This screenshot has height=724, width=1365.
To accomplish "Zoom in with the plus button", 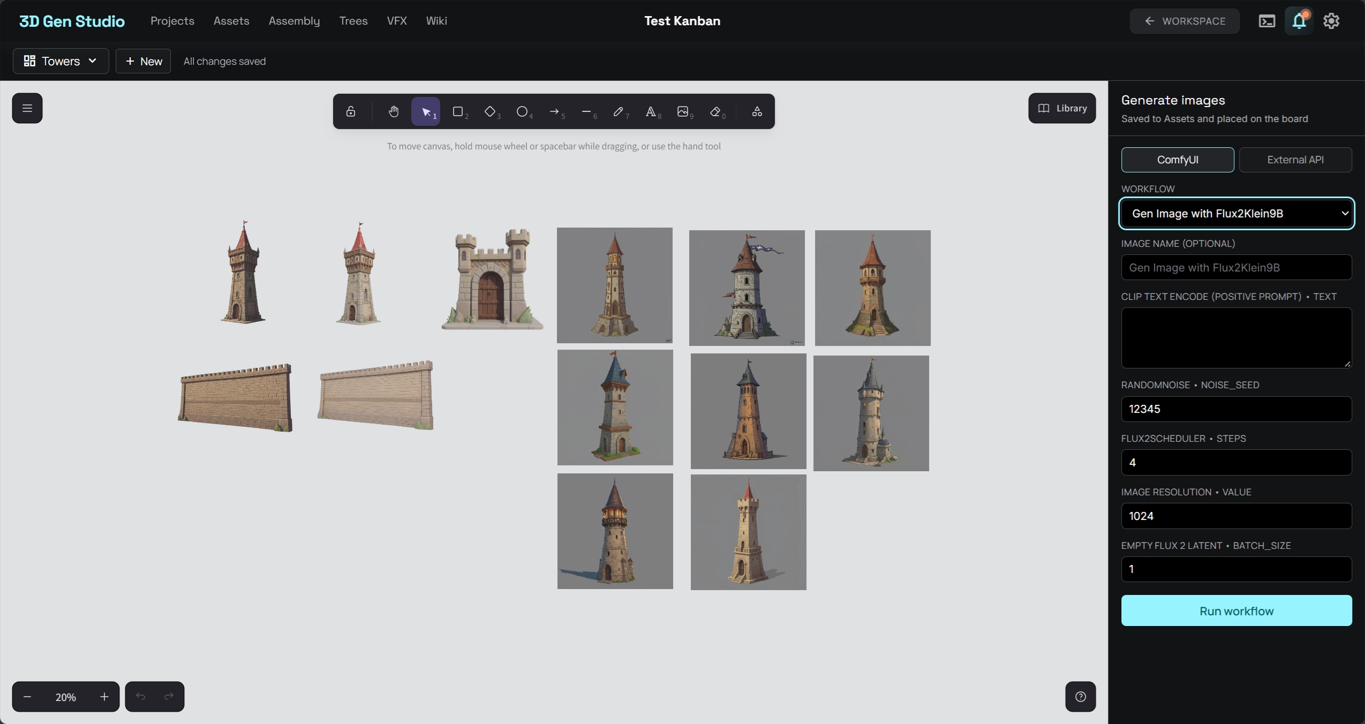I will click(x=104, y=697).
